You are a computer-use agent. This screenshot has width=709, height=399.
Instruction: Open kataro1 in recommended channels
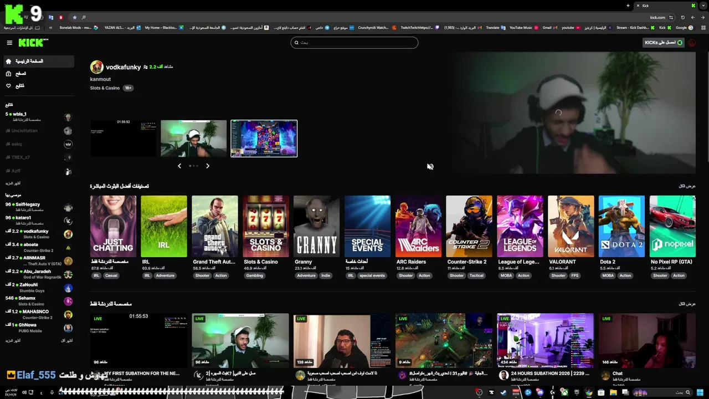pyautogui.click(x=38, y=221)
